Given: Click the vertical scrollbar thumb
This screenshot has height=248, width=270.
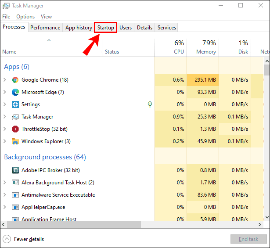Looking at the screenshot, I should coord(267,70).
